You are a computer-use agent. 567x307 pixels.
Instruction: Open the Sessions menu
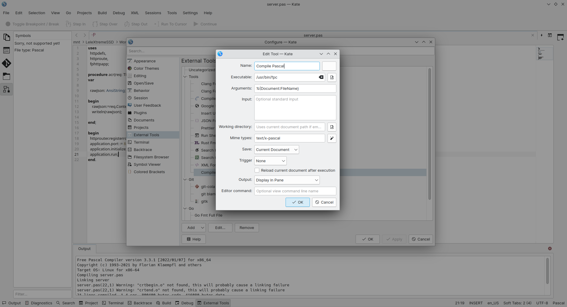153,13
